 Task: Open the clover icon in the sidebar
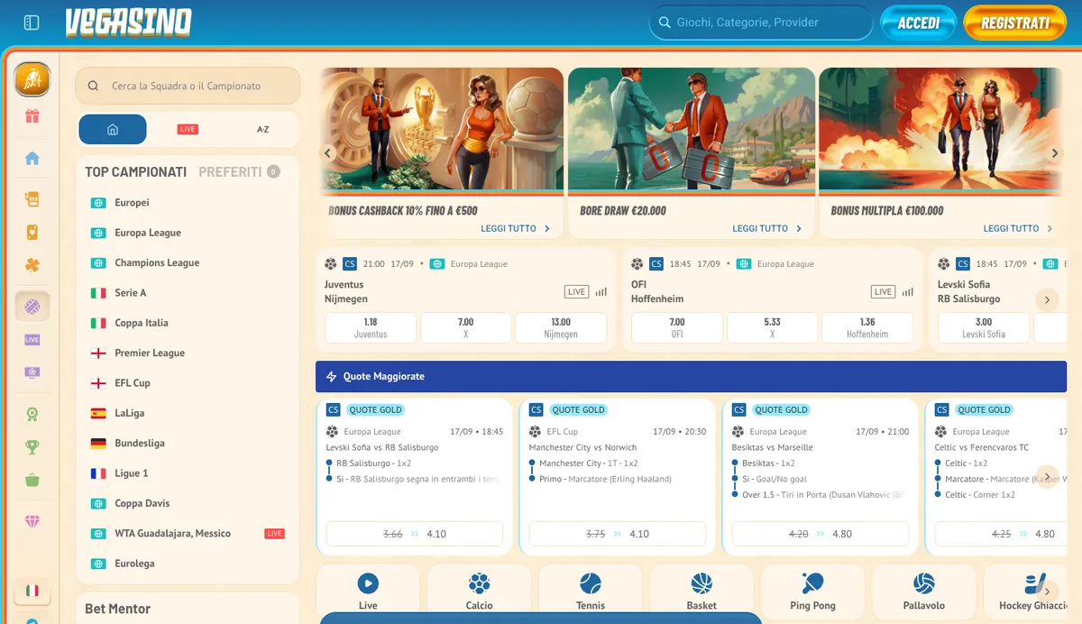(32, 266)
